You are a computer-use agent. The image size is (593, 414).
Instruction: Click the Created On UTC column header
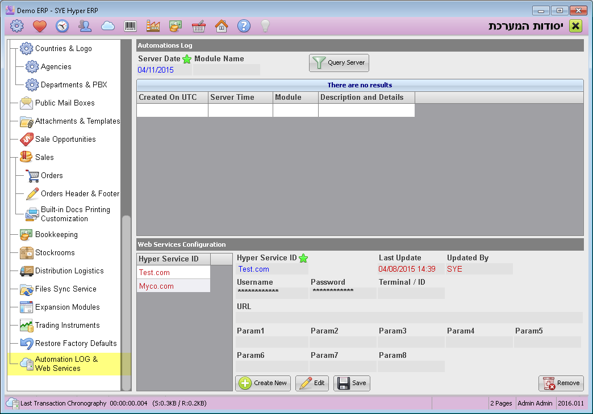(x=173, y=97)
